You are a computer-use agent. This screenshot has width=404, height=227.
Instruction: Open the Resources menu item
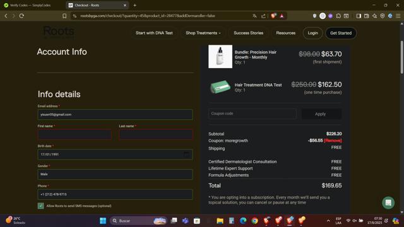click(x=286, y=33)
